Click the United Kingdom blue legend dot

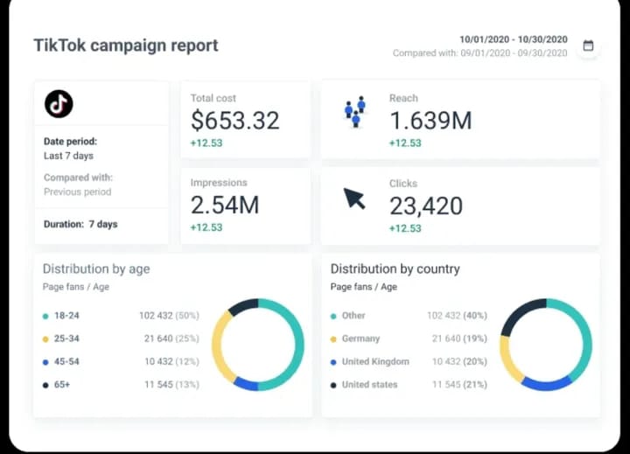point(333,362)
